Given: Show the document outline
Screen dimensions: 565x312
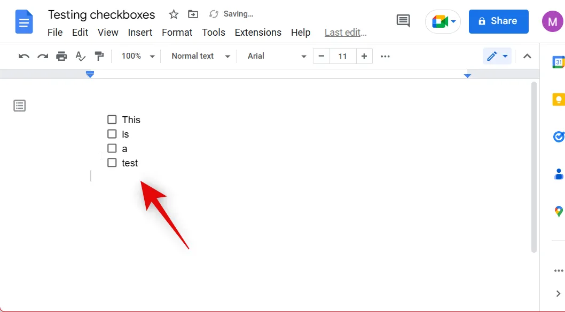Looking at the screenshot, I should point(19,106).
